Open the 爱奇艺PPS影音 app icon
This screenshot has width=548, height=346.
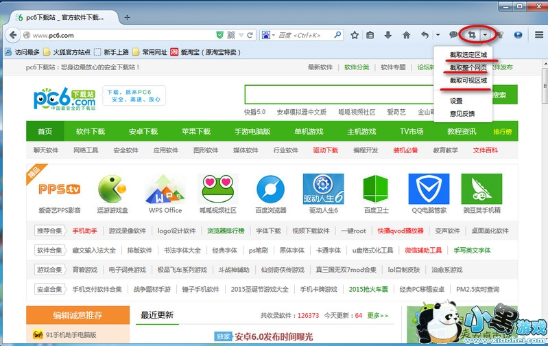[60, 189]
